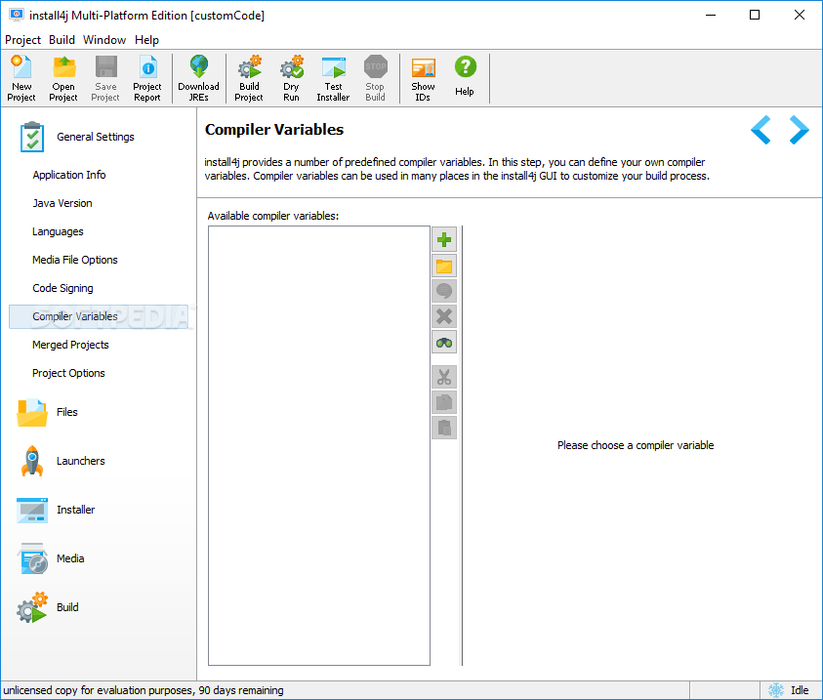Maximize the install4j window
Screen dimensions: 823x700
click(x=755, y=15)
